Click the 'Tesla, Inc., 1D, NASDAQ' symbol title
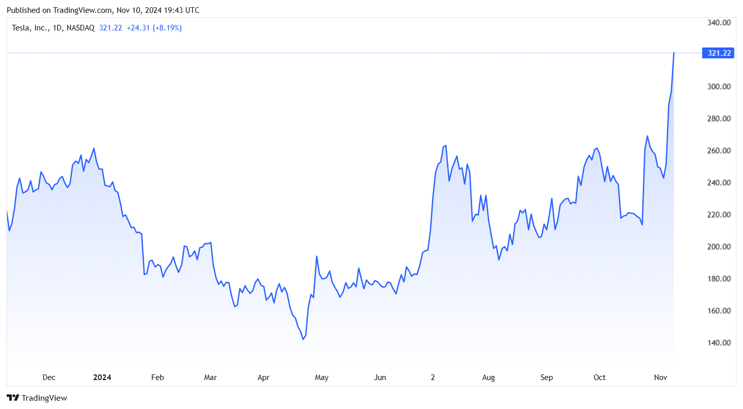 click(53, 28)
